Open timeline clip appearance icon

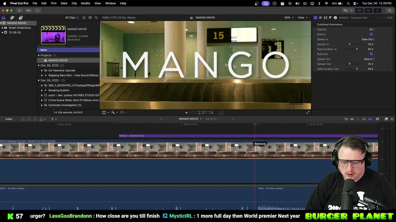[x=377, y=119]
